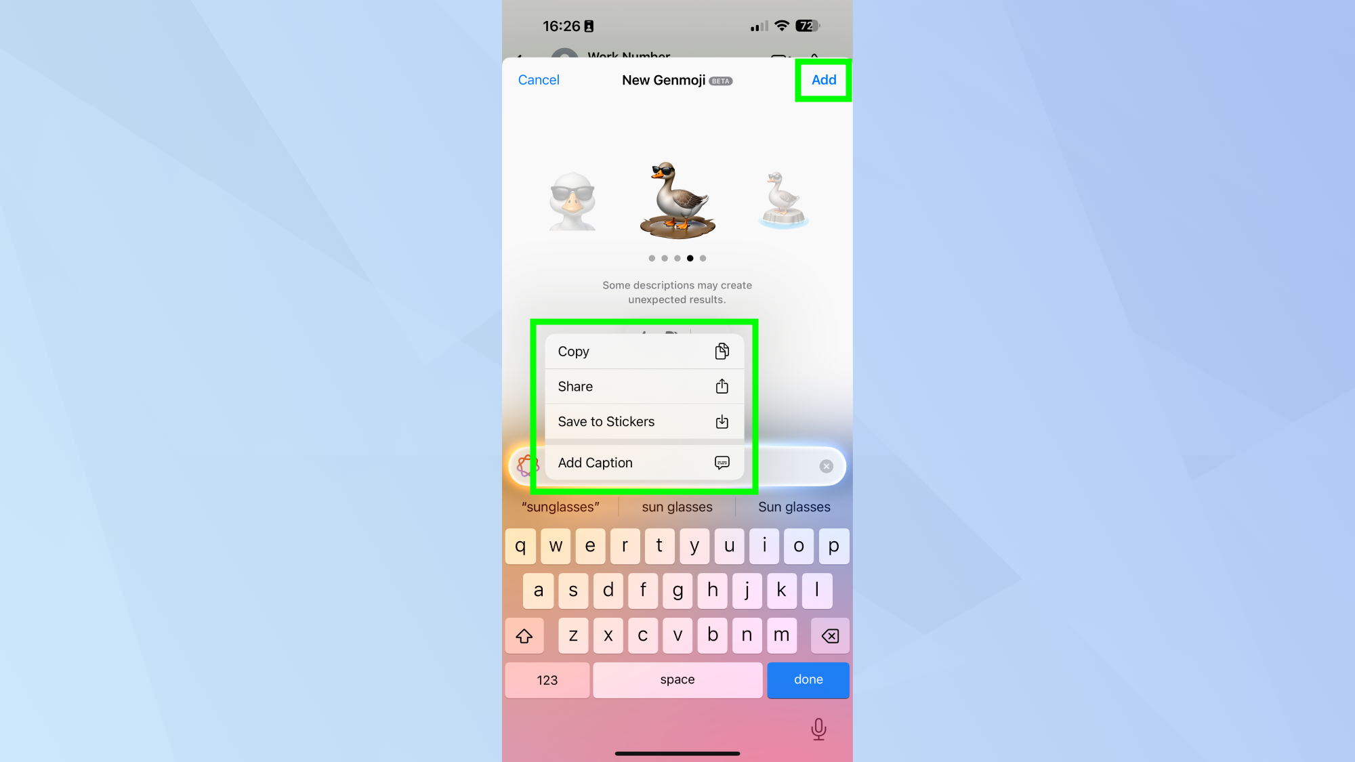
Task: Tap the space bar on keyboard
Action: (x=677, y=679)
